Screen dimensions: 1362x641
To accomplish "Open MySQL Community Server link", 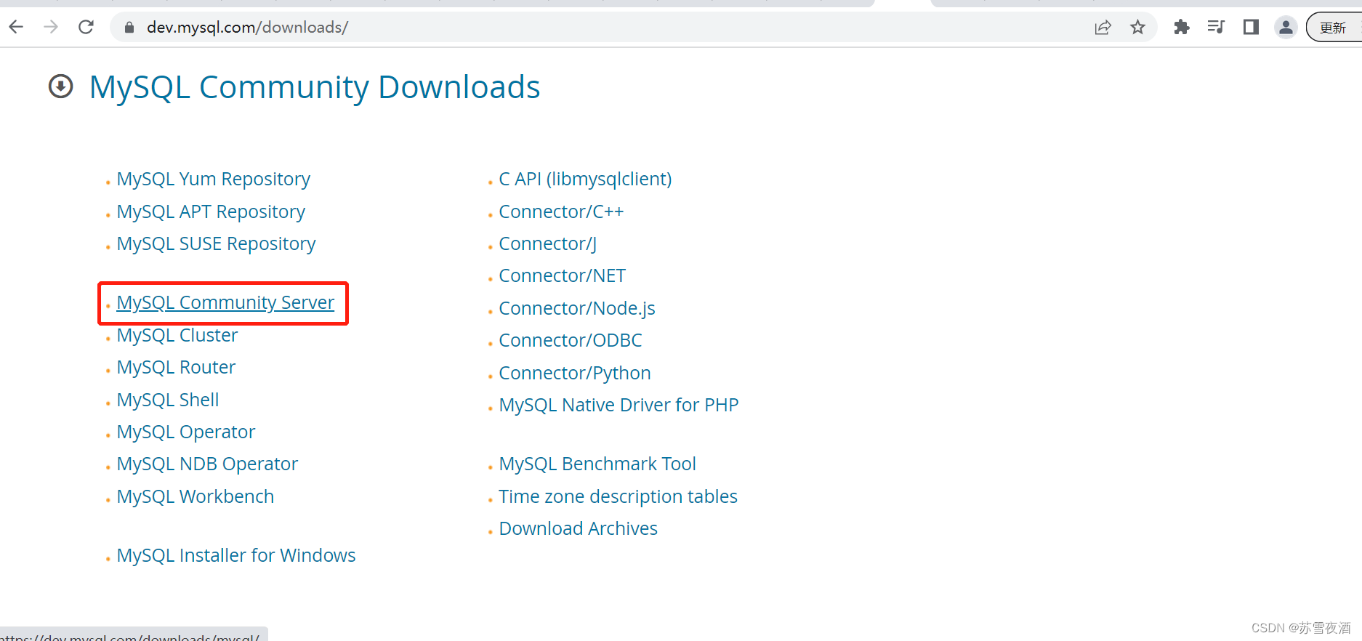I will pyautogui.click(x=225, y=302).
